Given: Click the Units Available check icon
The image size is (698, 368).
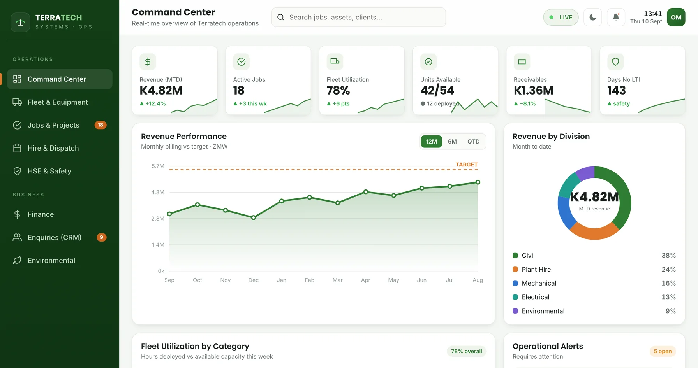Looking at the screenshot, I should [x=428, y=61].
